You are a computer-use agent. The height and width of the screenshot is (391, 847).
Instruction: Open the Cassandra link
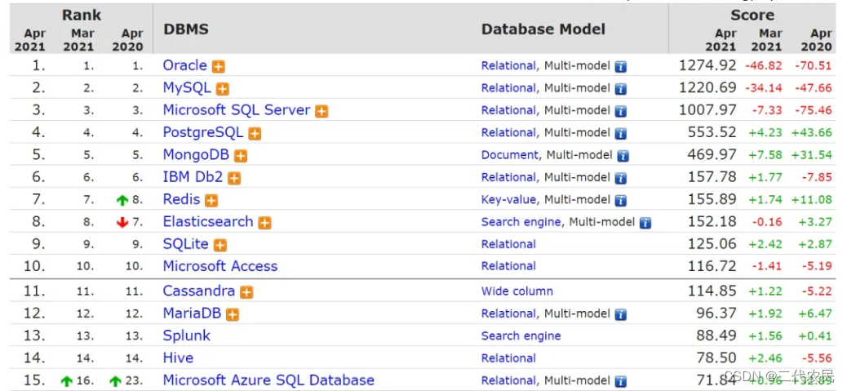(x=199, y=291)
